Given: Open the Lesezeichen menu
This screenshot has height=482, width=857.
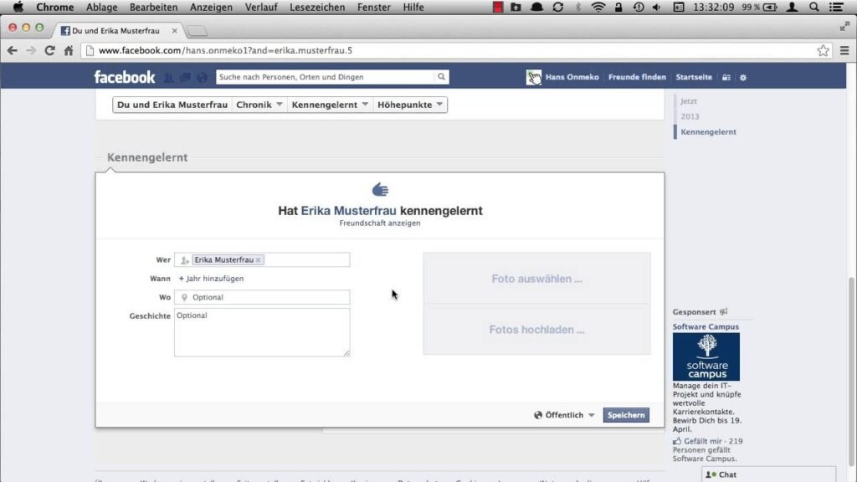Looking at the screenshot, I should 317,7.
